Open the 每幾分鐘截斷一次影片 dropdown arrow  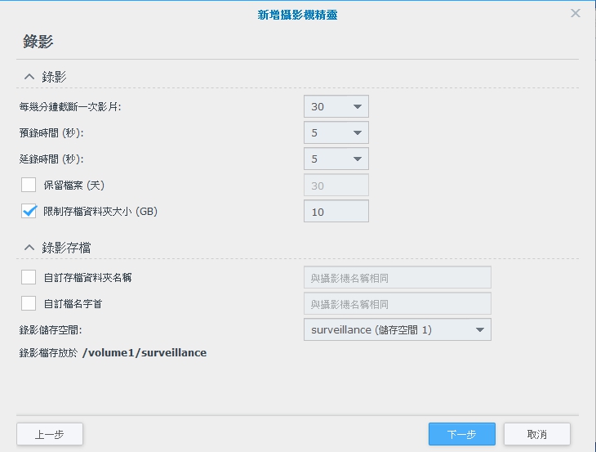pyautogui.click(x=358, y=106)
